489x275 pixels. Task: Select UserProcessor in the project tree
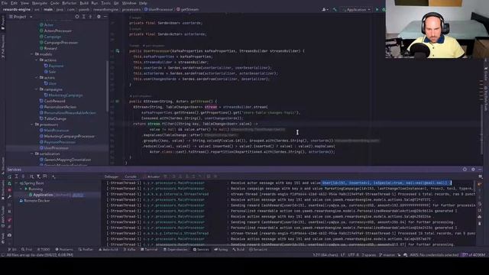pos(53,148)
